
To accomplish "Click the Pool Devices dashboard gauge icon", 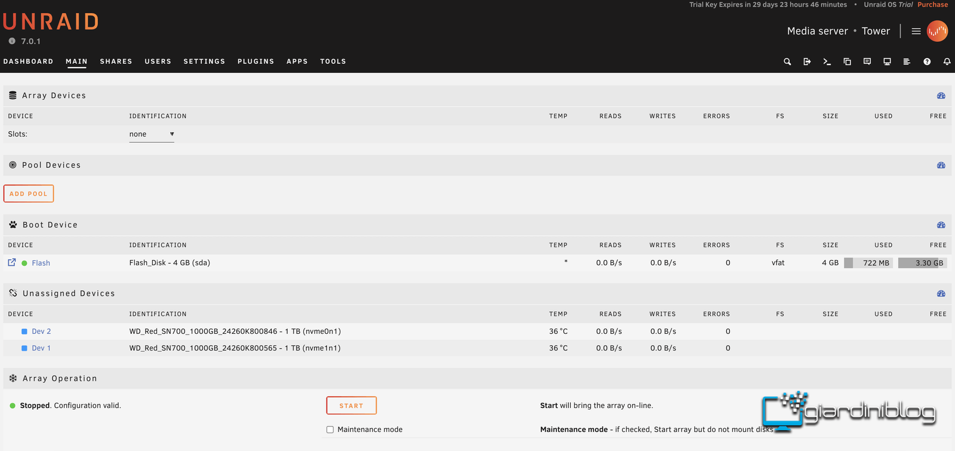I will (x=941, y=165).
